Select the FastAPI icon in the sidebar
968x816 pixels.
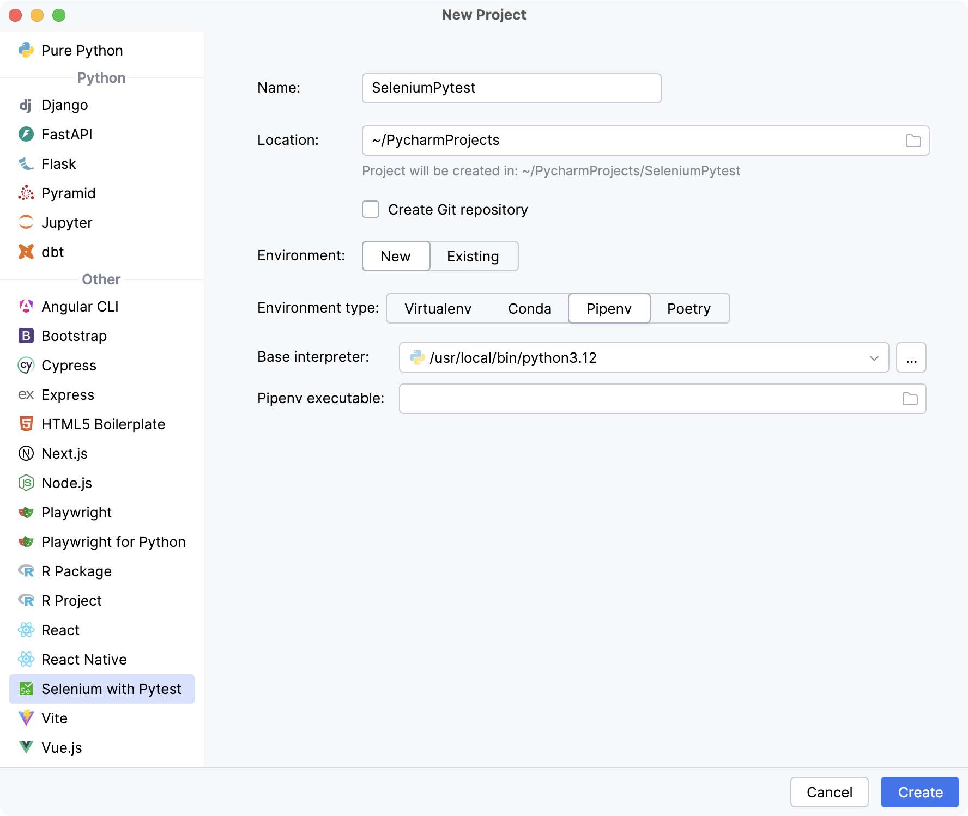pyautogui.click(x=26, y=134)
